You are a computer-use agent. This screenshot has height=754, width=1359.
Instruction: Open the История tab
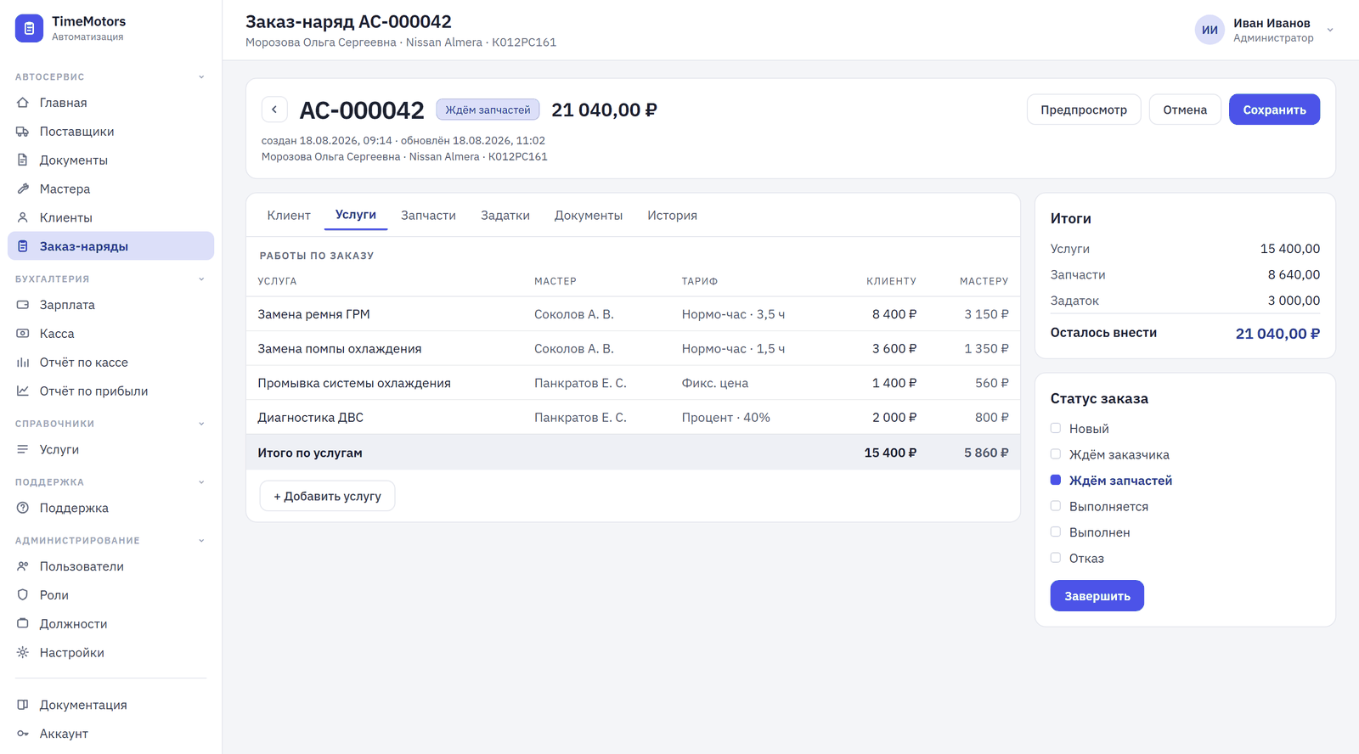[x=672, y=216]
